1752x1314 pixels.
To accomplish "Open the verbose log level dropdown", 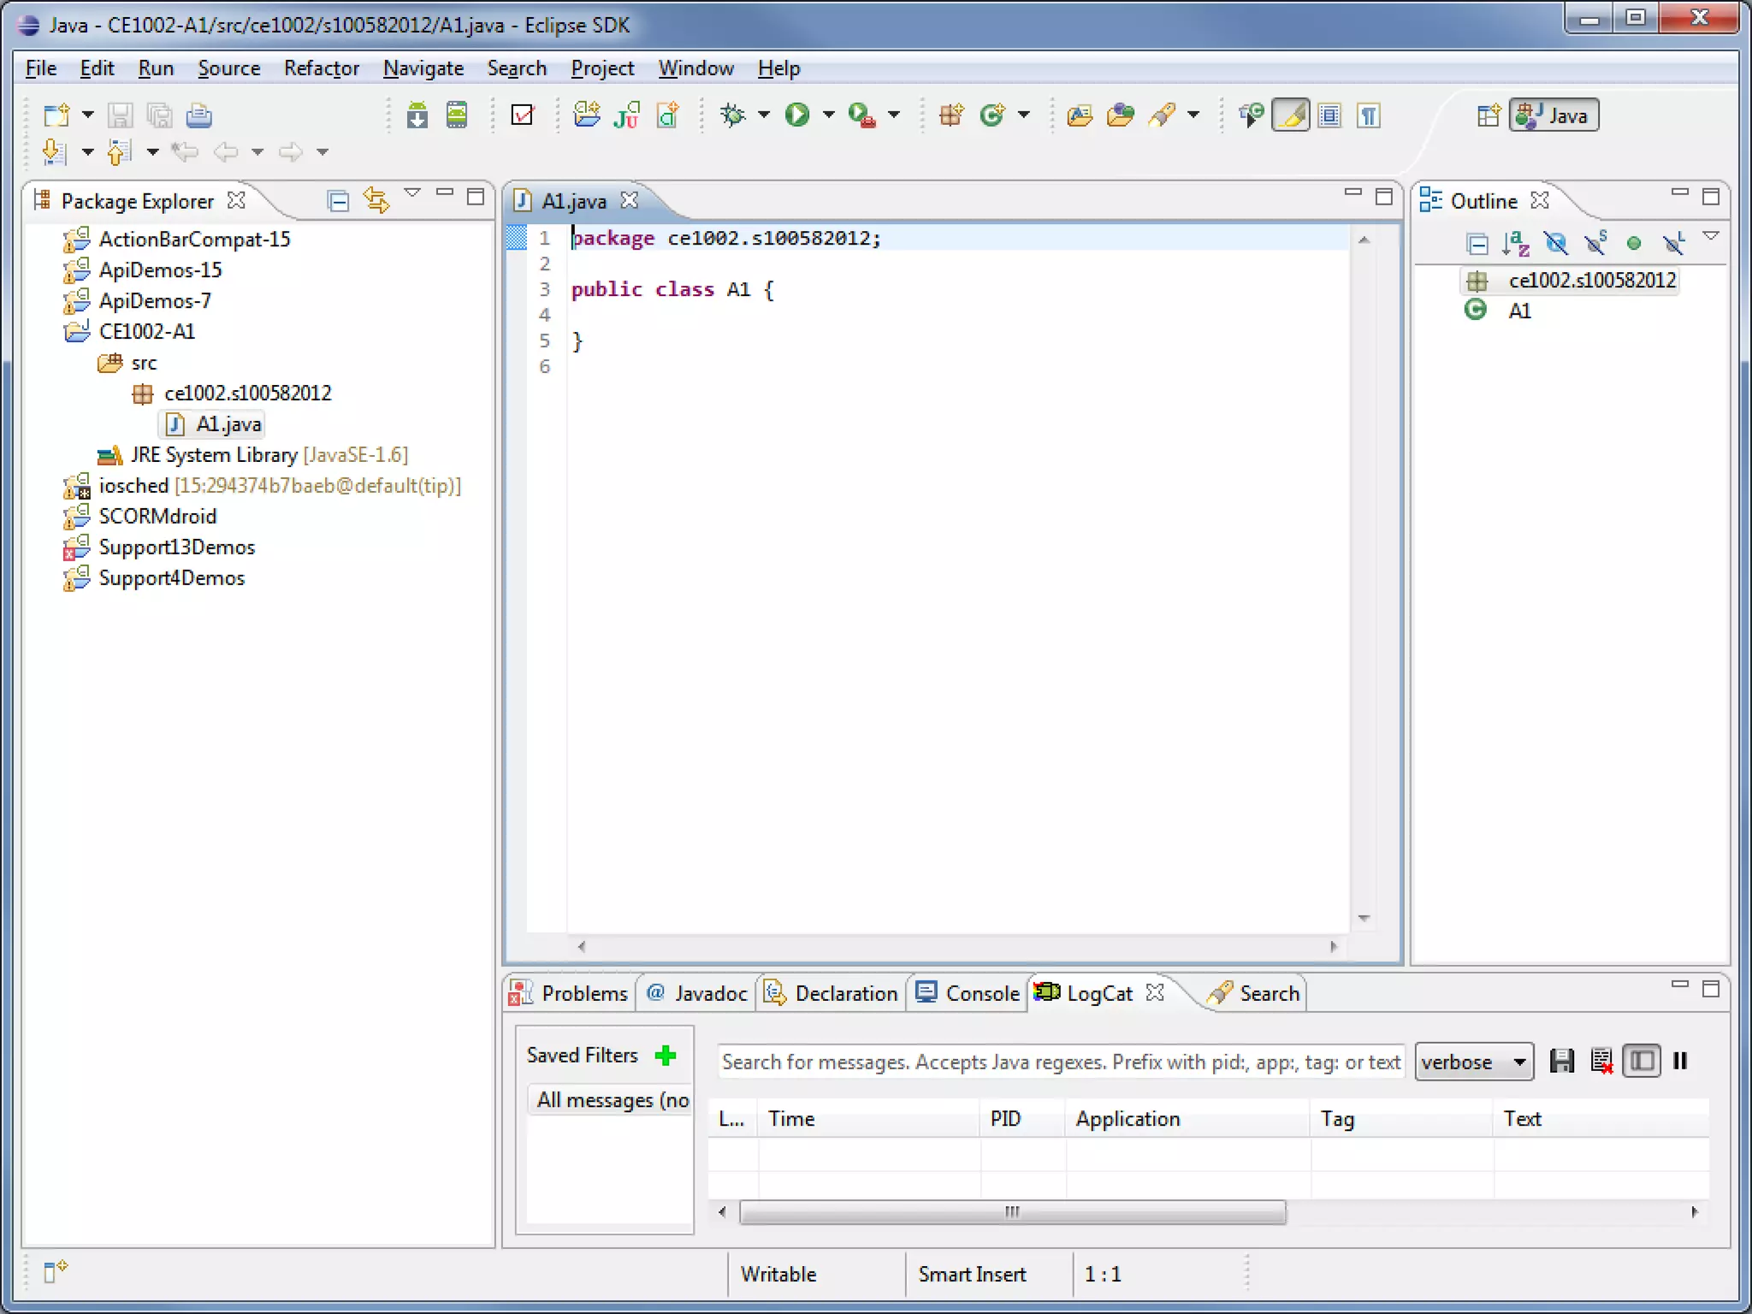I will pyautogui.click(x=1474, y=1062).
